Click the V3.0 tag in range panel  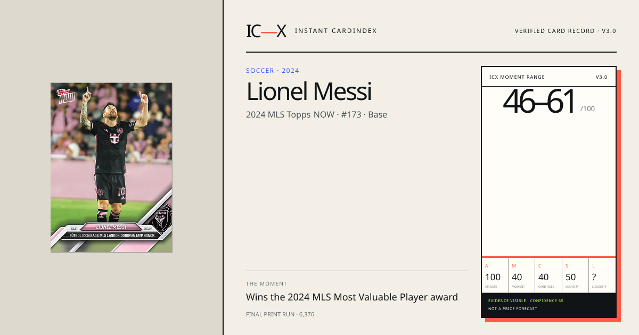pos(601,77)
